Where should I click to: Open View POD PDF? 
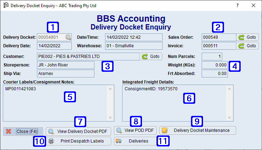pyautogui.click(x=135, y=130)
